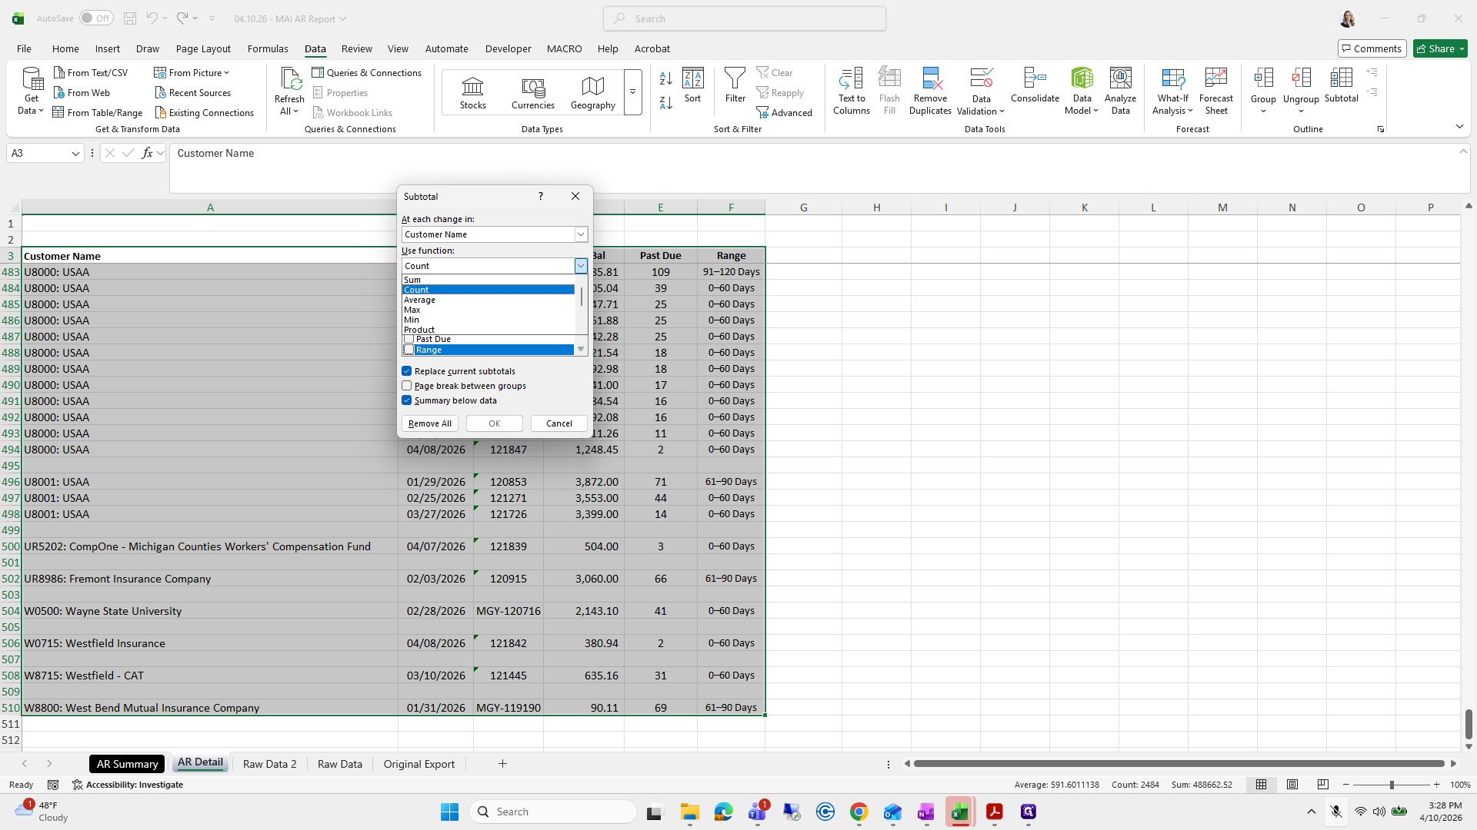Open the Name Box dropdown arrow

75,154
